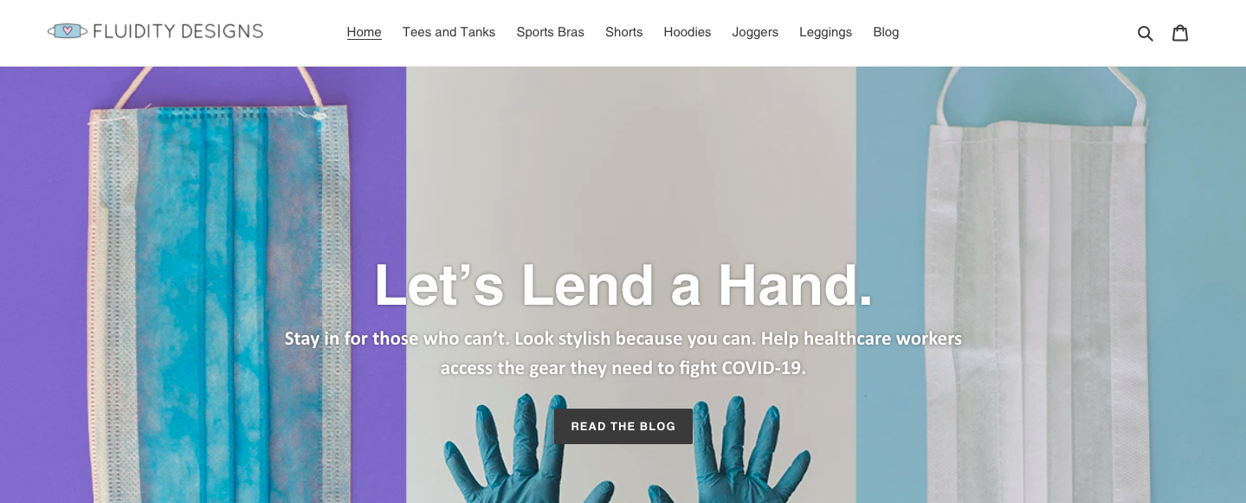Open the shopping cart bag icon

1180,33
